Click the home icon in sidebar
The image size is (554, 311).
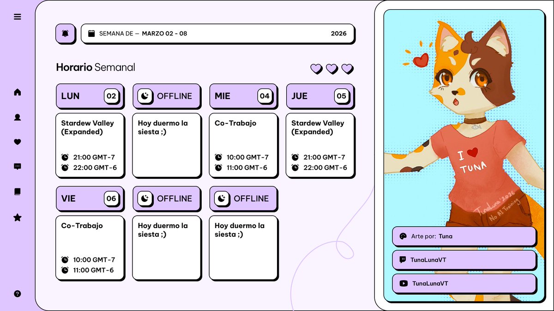[18, 92]
